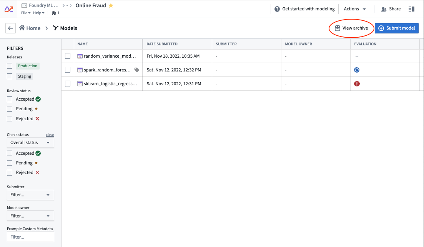This screenshot has height=247, width=424.
Task: Check Accepted under Review status
Action: [x=10, y=99]
